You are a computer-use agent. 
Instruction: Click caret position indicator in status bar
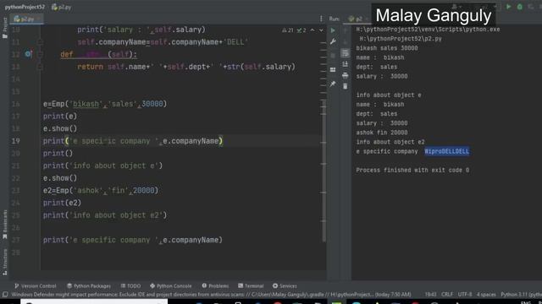(430, 295)
